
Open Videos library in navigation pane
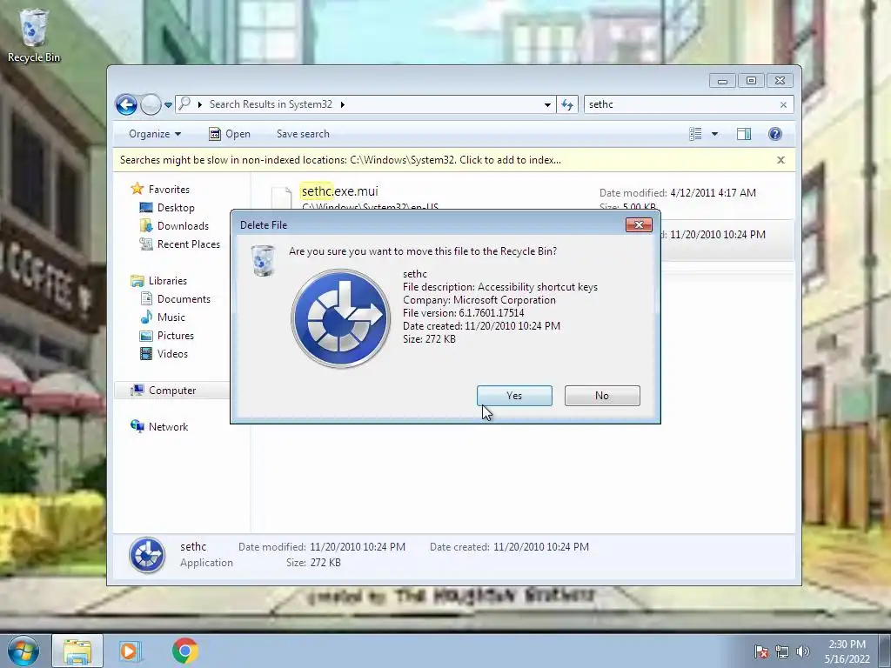click(172, 354)
